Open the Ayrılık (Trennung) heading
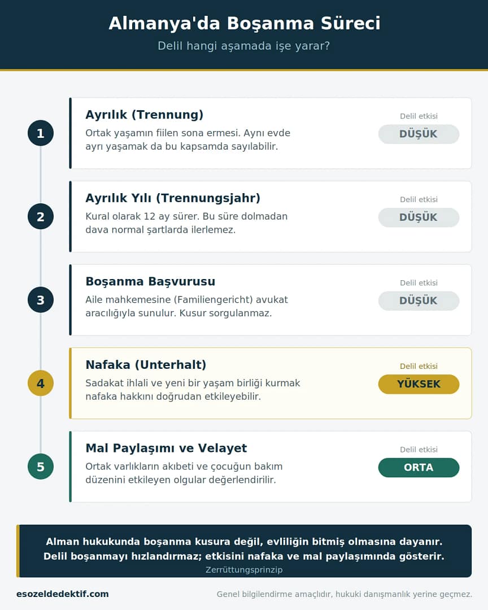Image resolution: width=488 pixels, height=610 pixels. coord(145,115)
